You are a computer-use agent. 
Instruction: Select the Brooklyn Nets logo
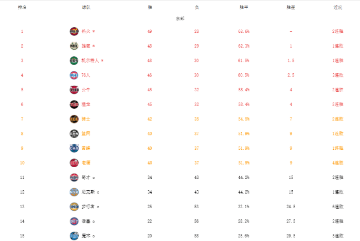pos(74,134)
